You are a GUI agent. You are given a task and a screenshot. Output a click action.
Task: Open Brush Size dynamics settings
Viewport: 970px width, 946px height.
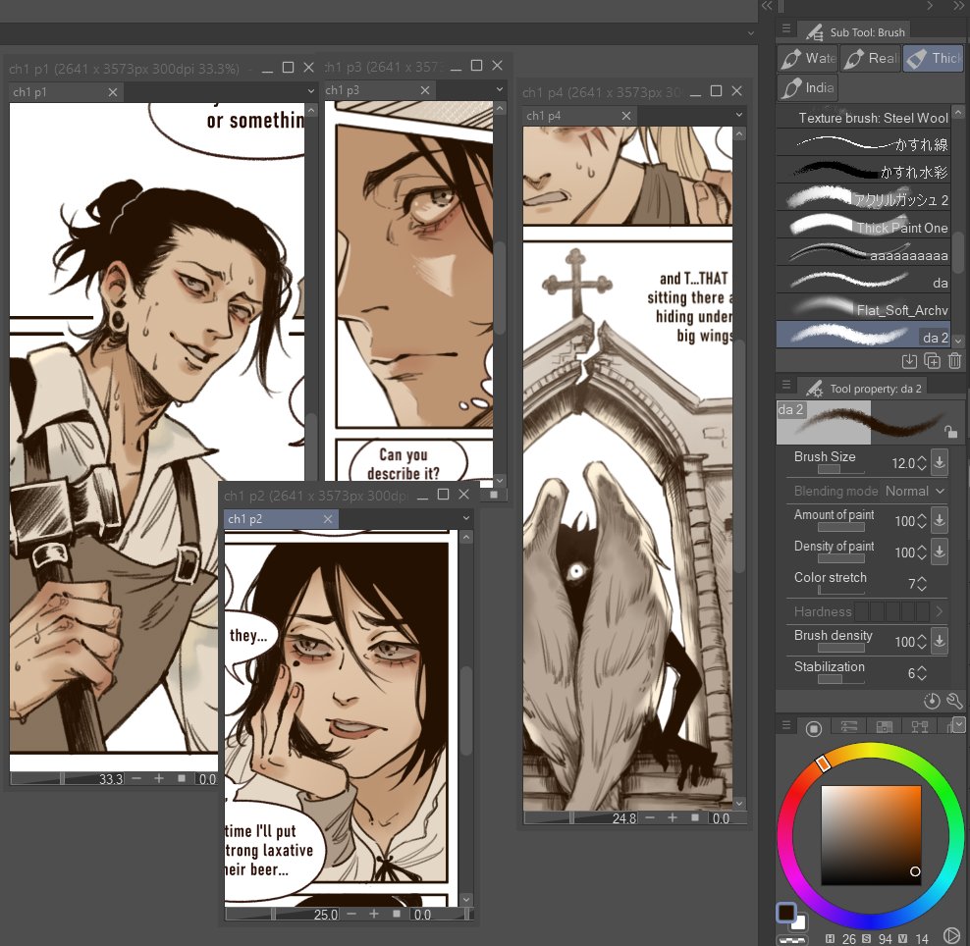(939, 462)
